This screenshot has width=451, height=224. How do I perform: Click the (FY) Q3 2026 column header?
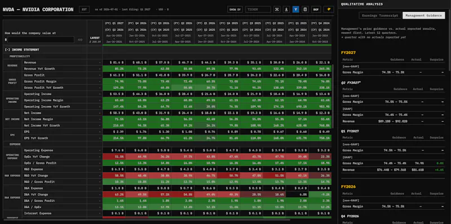tap(160, 23)
